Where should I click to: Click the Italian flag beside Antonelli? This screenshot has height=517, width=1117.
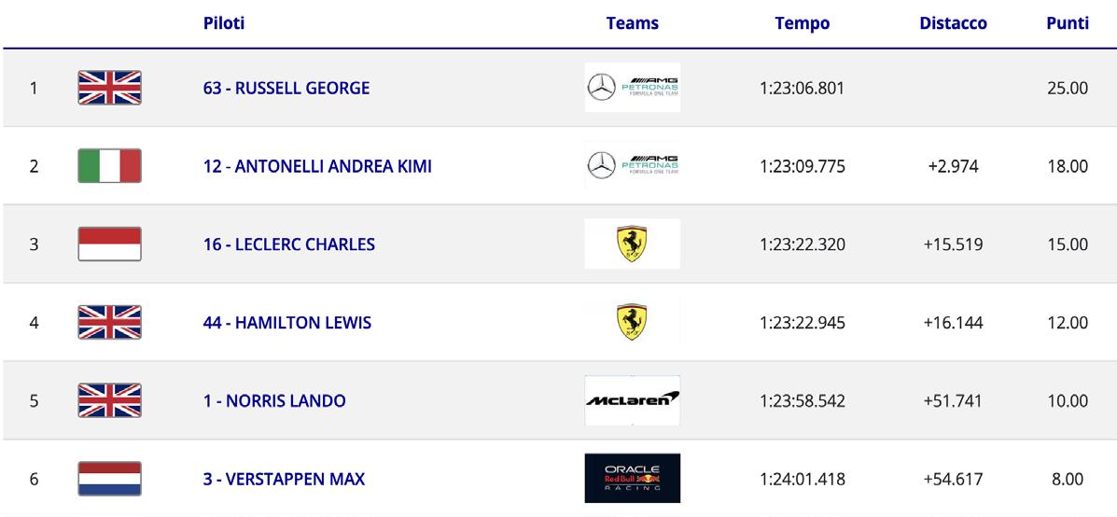click(x=110, y=166)
